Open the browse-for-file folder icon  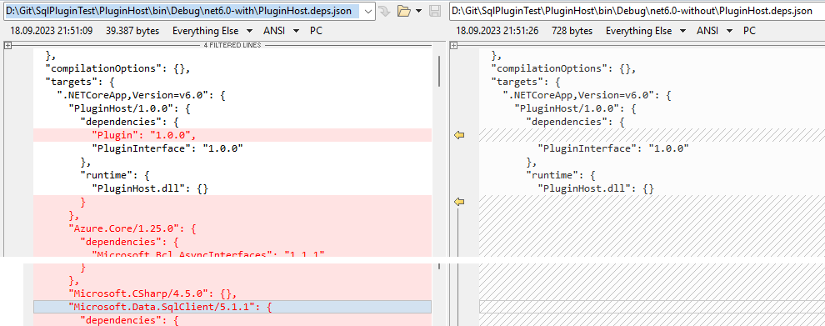403,11
